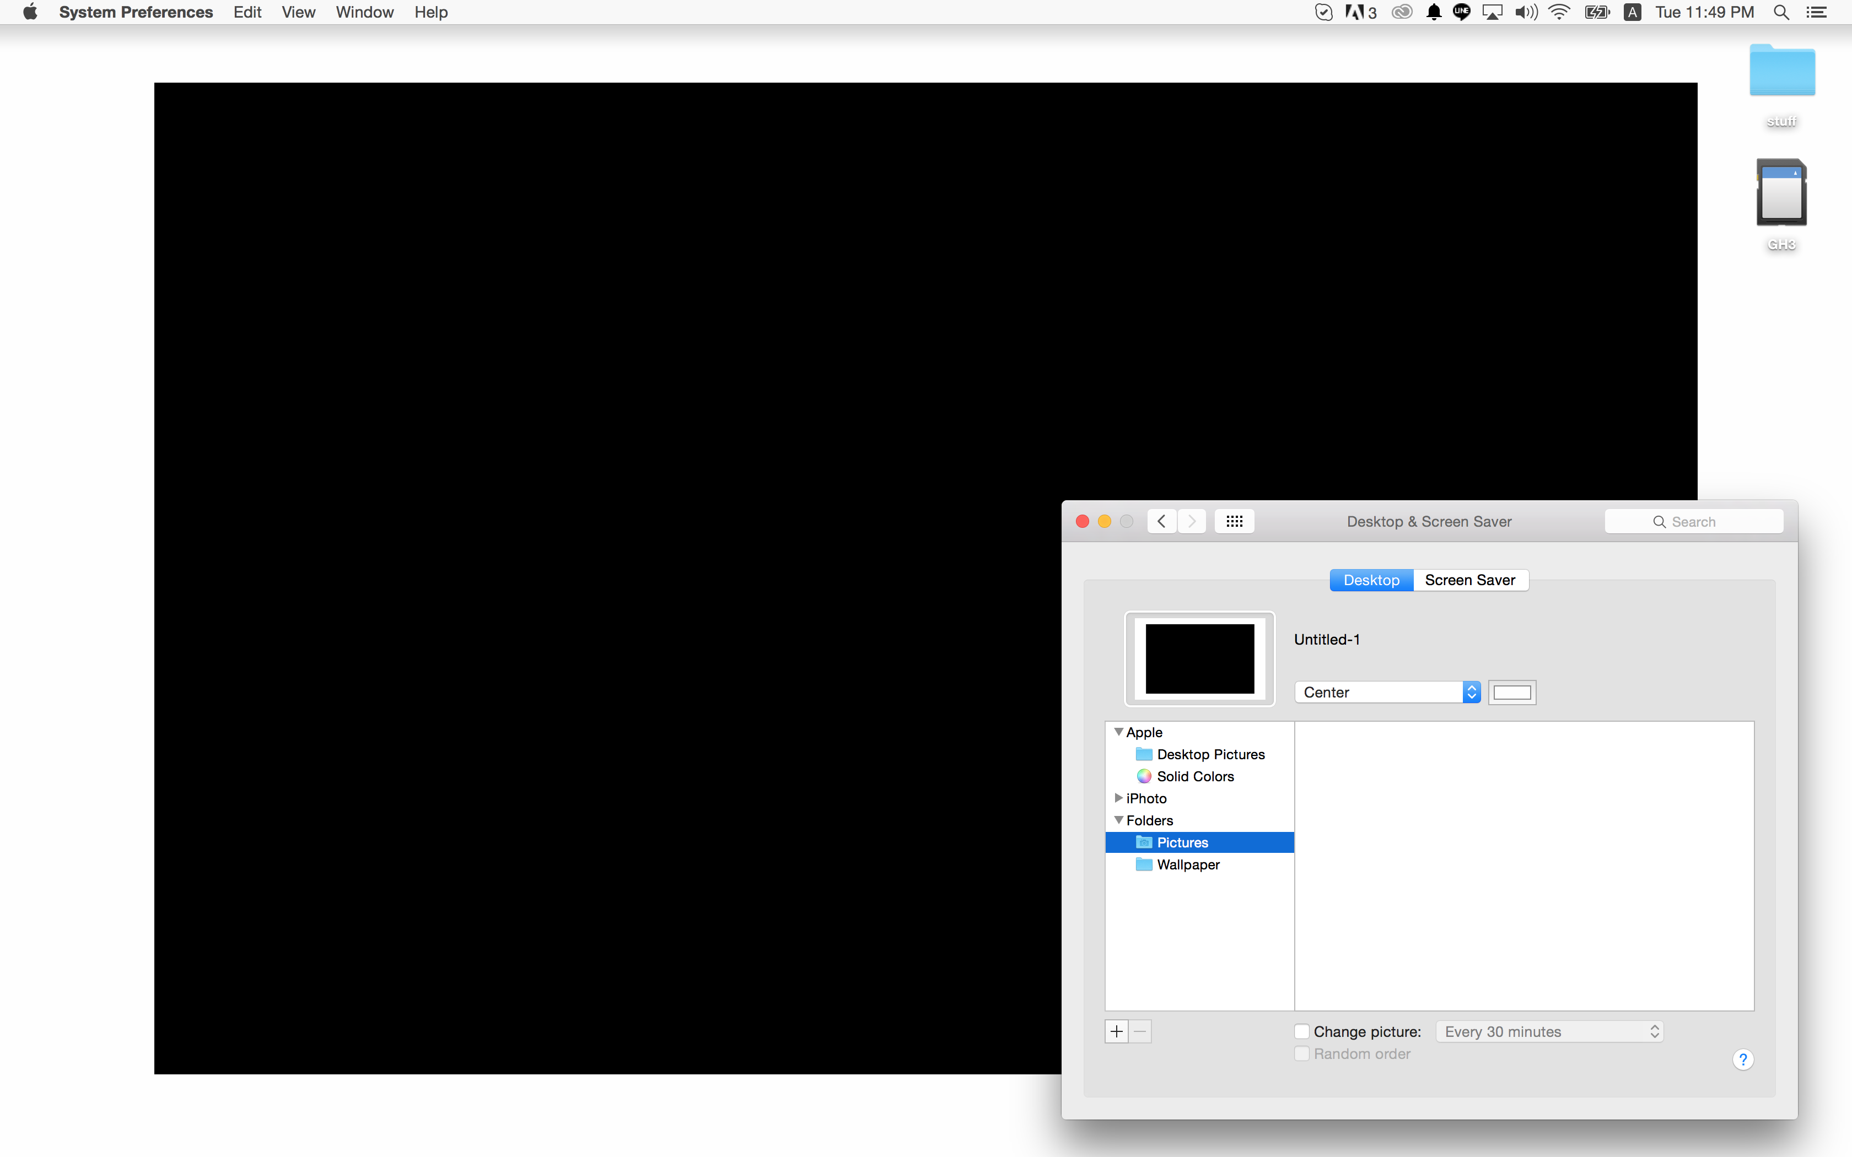The width and height of the screenshot is (1852, 1157).
Task: Click the volume icon in menu bar
Action: [1525, 12]
